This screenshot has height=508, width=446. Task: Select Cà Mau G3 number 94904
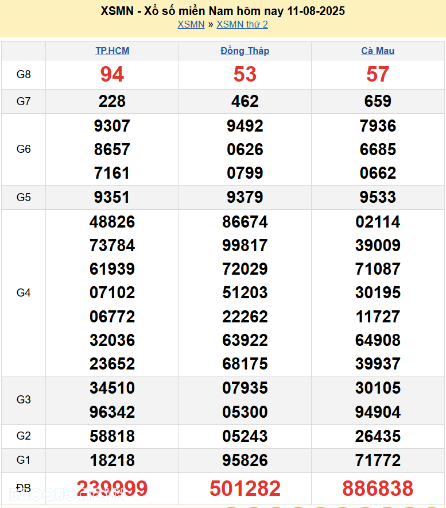coord(378,412)
